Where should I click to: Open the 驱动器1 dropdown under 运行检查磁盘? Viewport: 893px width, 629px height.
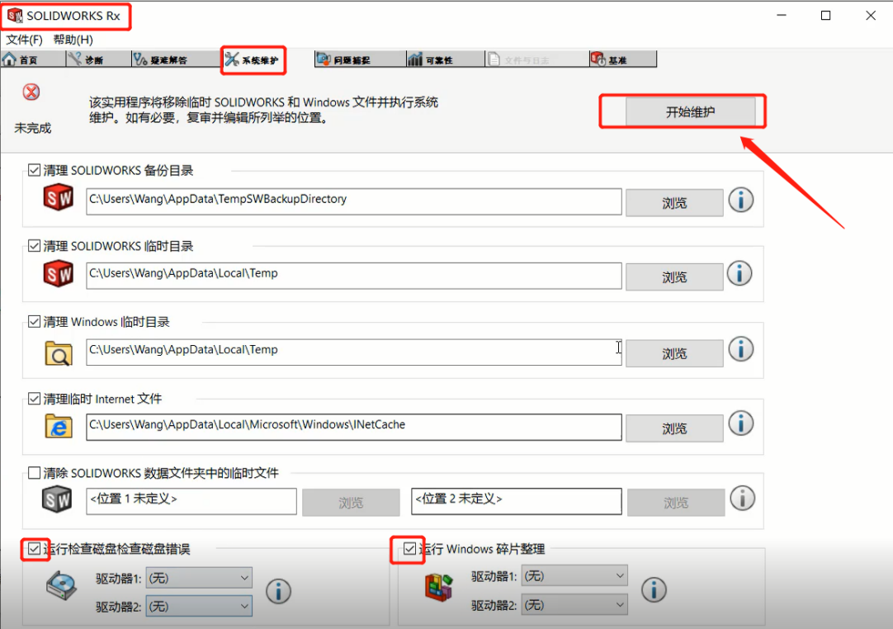pos(199,578)
